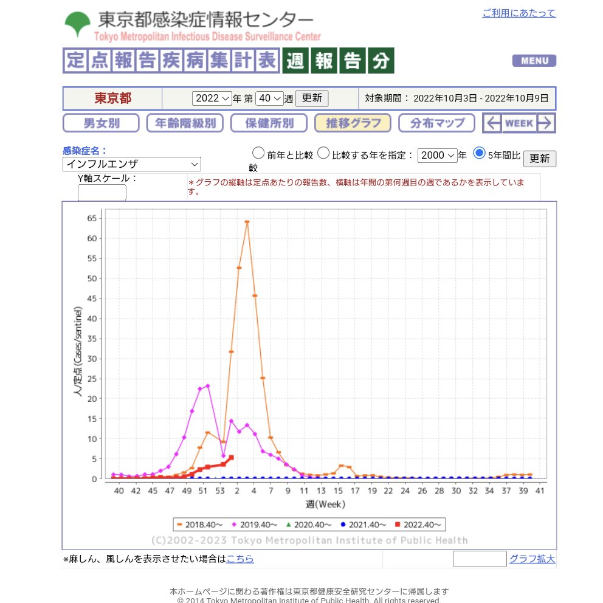Image resolution: width=603 pixels, height=603 pixels.
Task: Open the year dropdown showing 2022
Action: [212, 98]
